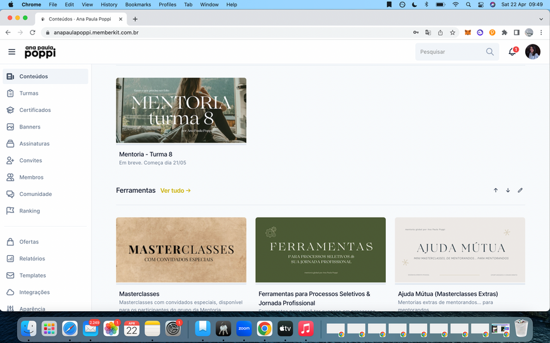The image size is (550, 343).
Task: Click the search magnifier icon
Action: coord(490,52)
